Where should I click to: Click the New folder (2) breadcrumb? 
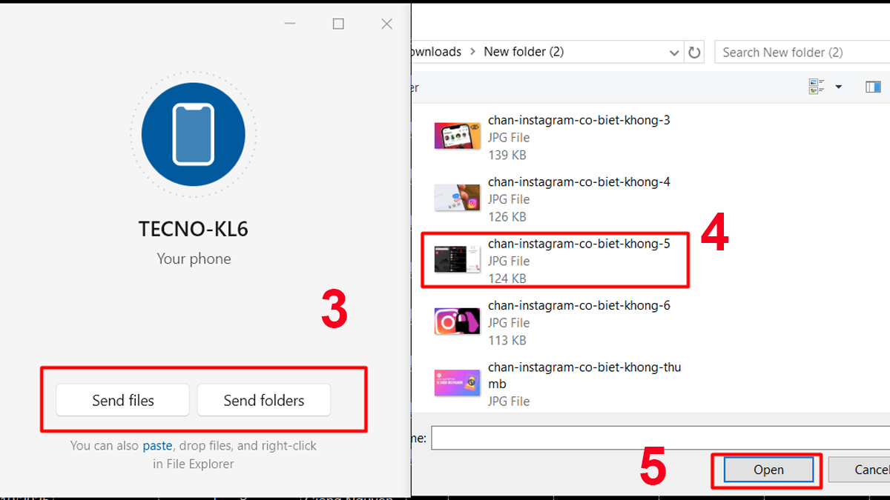pos(524,52)
